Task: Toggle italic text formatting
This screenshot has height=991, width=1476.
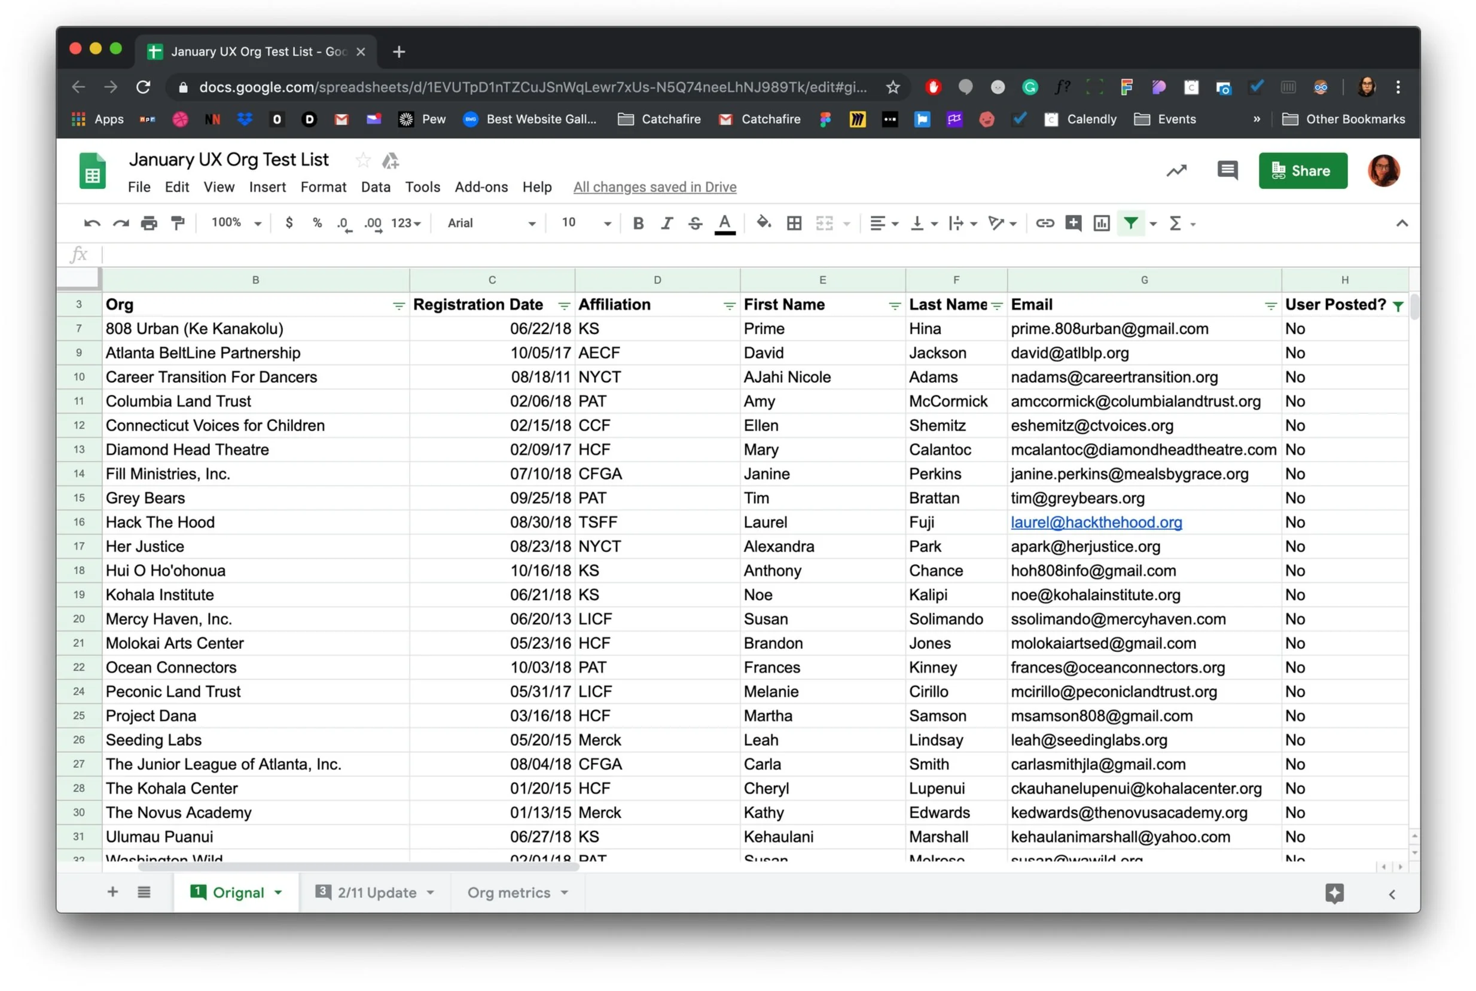Action: tap(667, 223)
